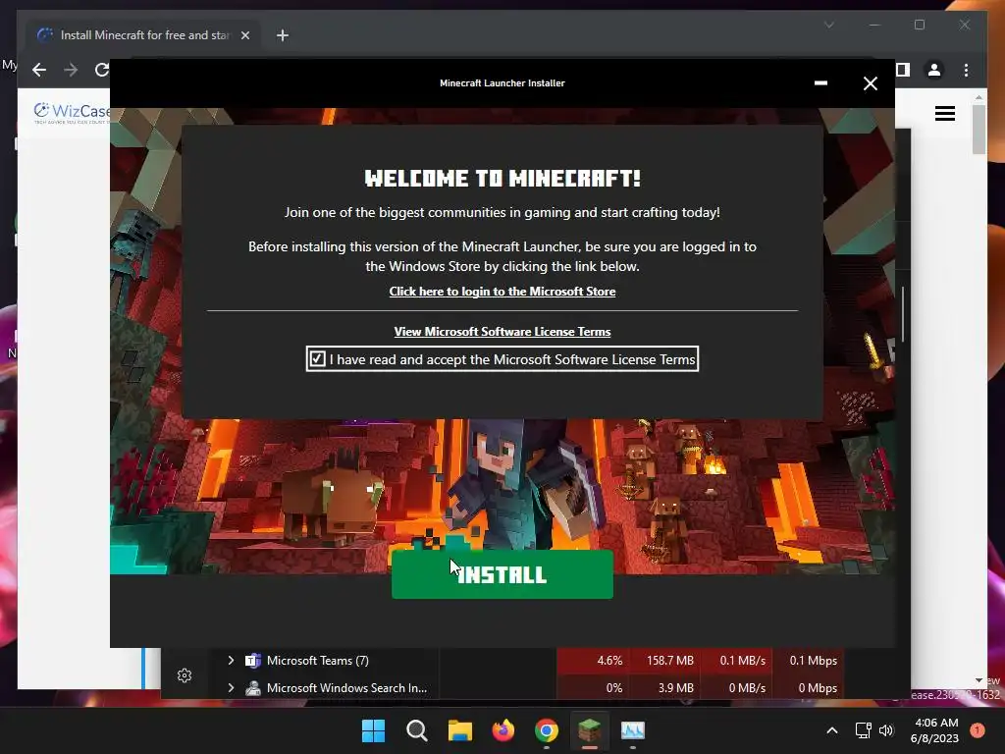View Microsoft Software License Terms link
This screenshot has width=1005, height=754.
pyautogui.click(x=502, y=332)
